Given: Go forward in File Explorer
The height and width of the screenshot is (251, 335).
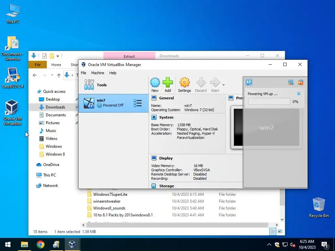Looking at the screenshot, I should click(x=44, y=75).
